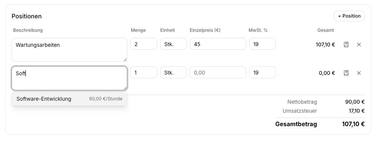Click the Nettobetrag value 90,00 €
The image size is (378, 143).
click(355, 102)
